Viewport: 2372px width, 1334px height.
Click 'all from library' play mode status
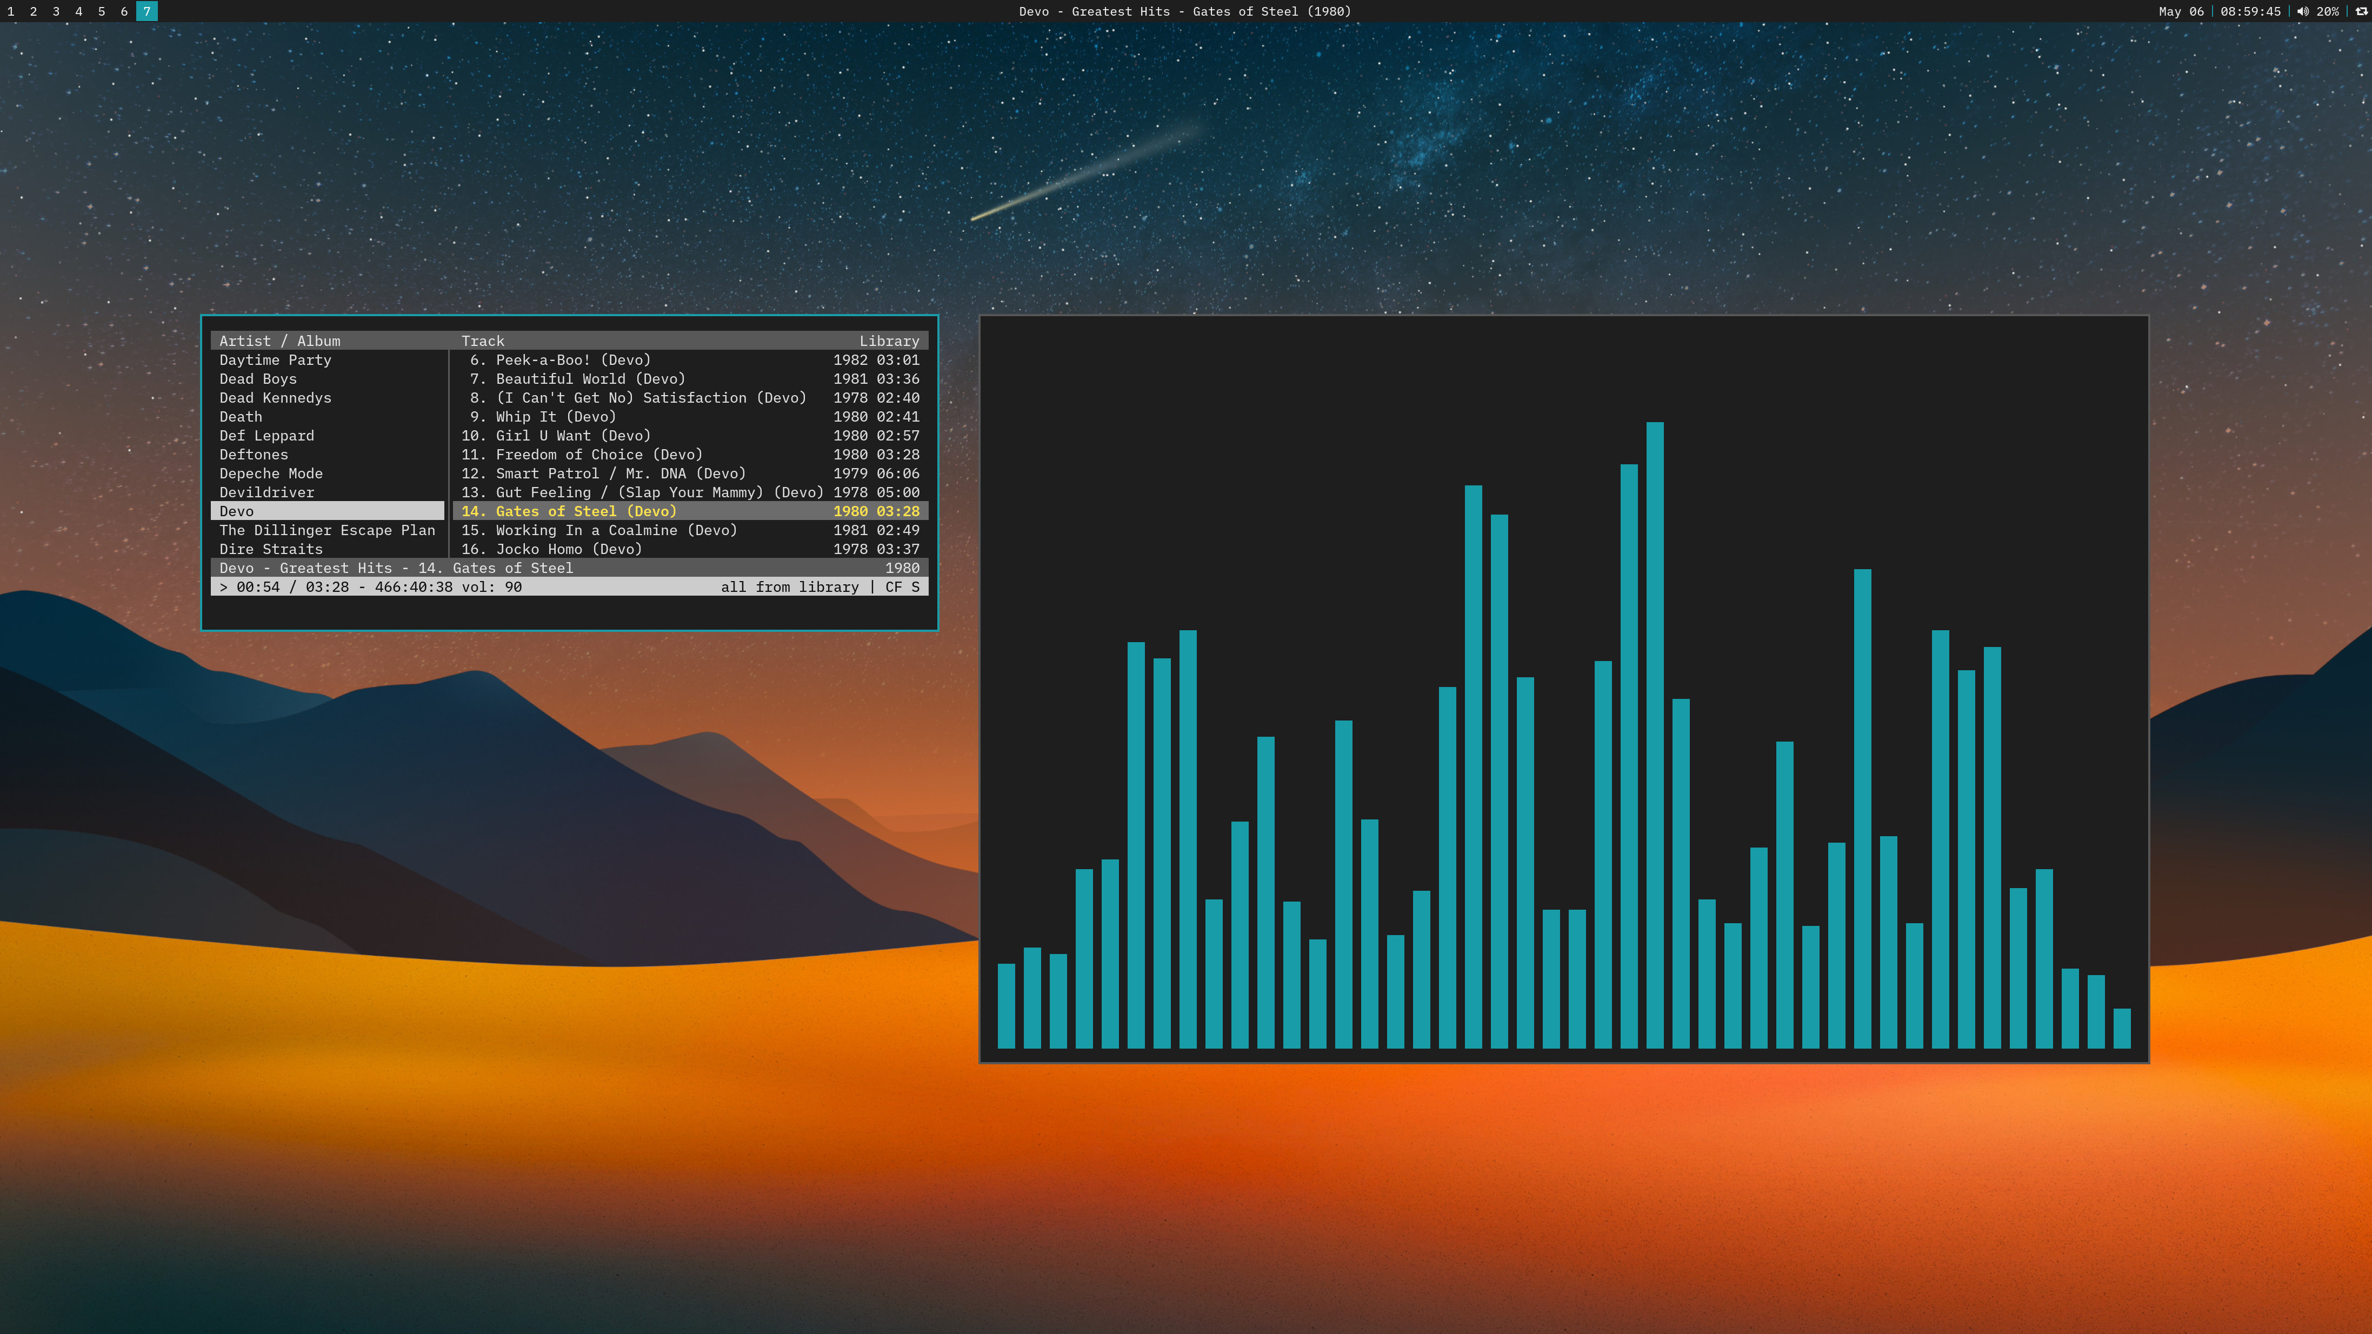[x=789, y=586]
